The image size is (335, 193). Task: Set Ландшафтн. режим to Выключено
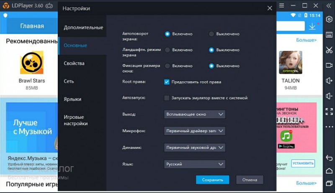tap(211, 50)
